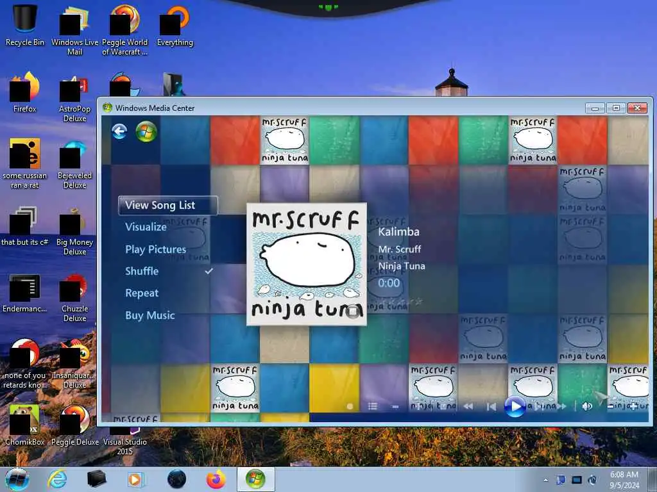Lower volume with the minus button
Screen dimensions: 657x492
point(611,406)
